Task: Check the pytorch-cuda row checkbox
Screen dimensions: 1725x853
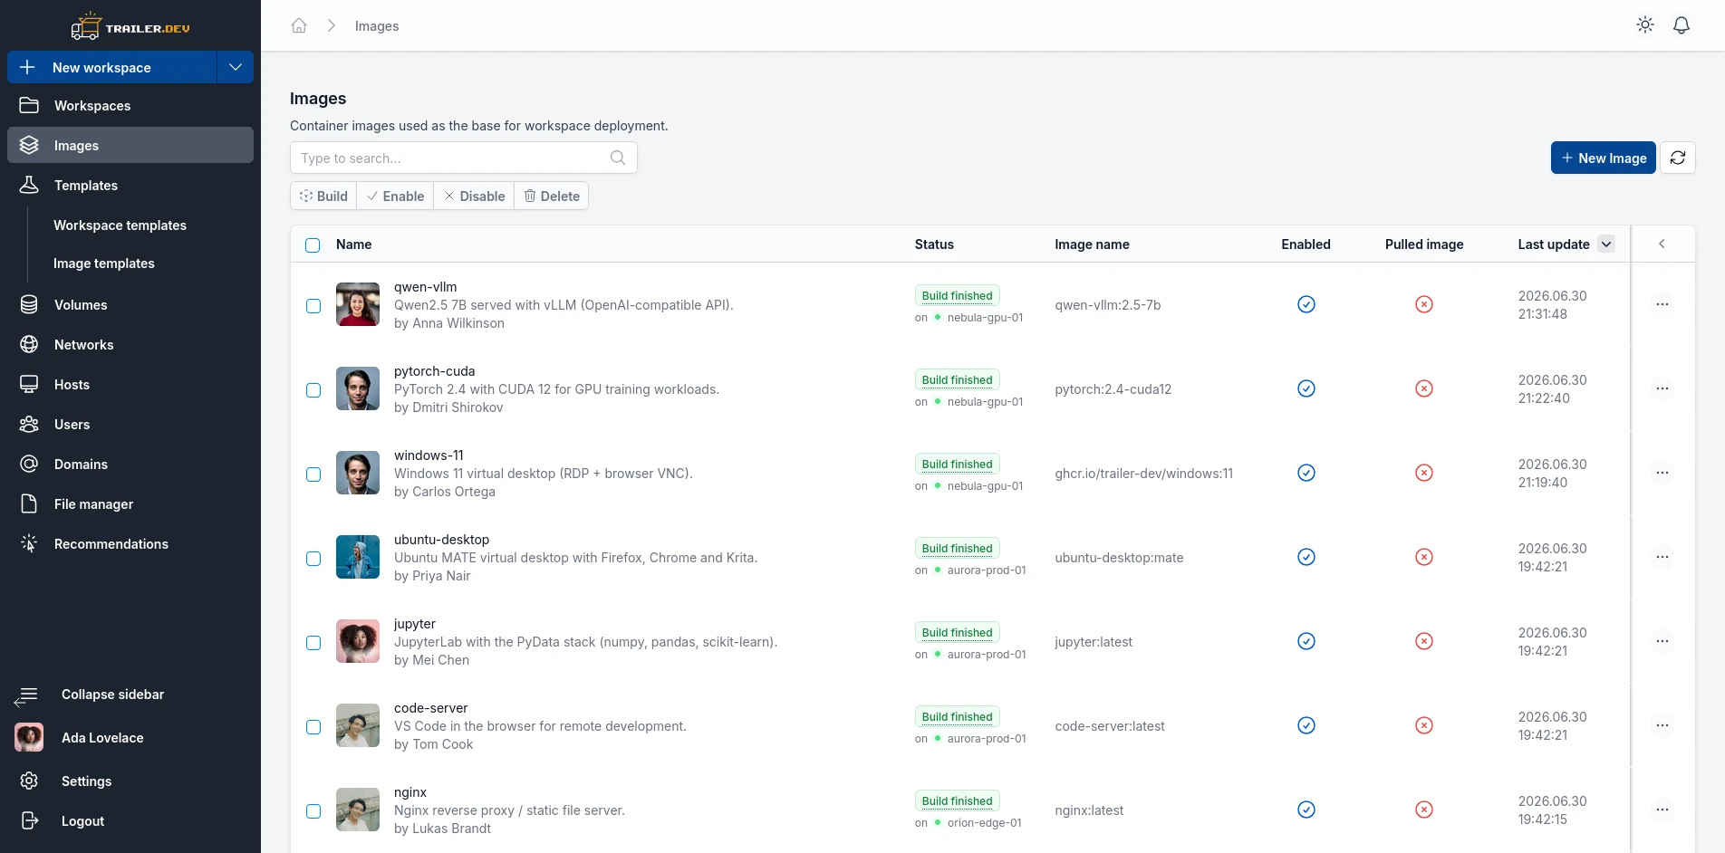Action: (x=313, y=390)
